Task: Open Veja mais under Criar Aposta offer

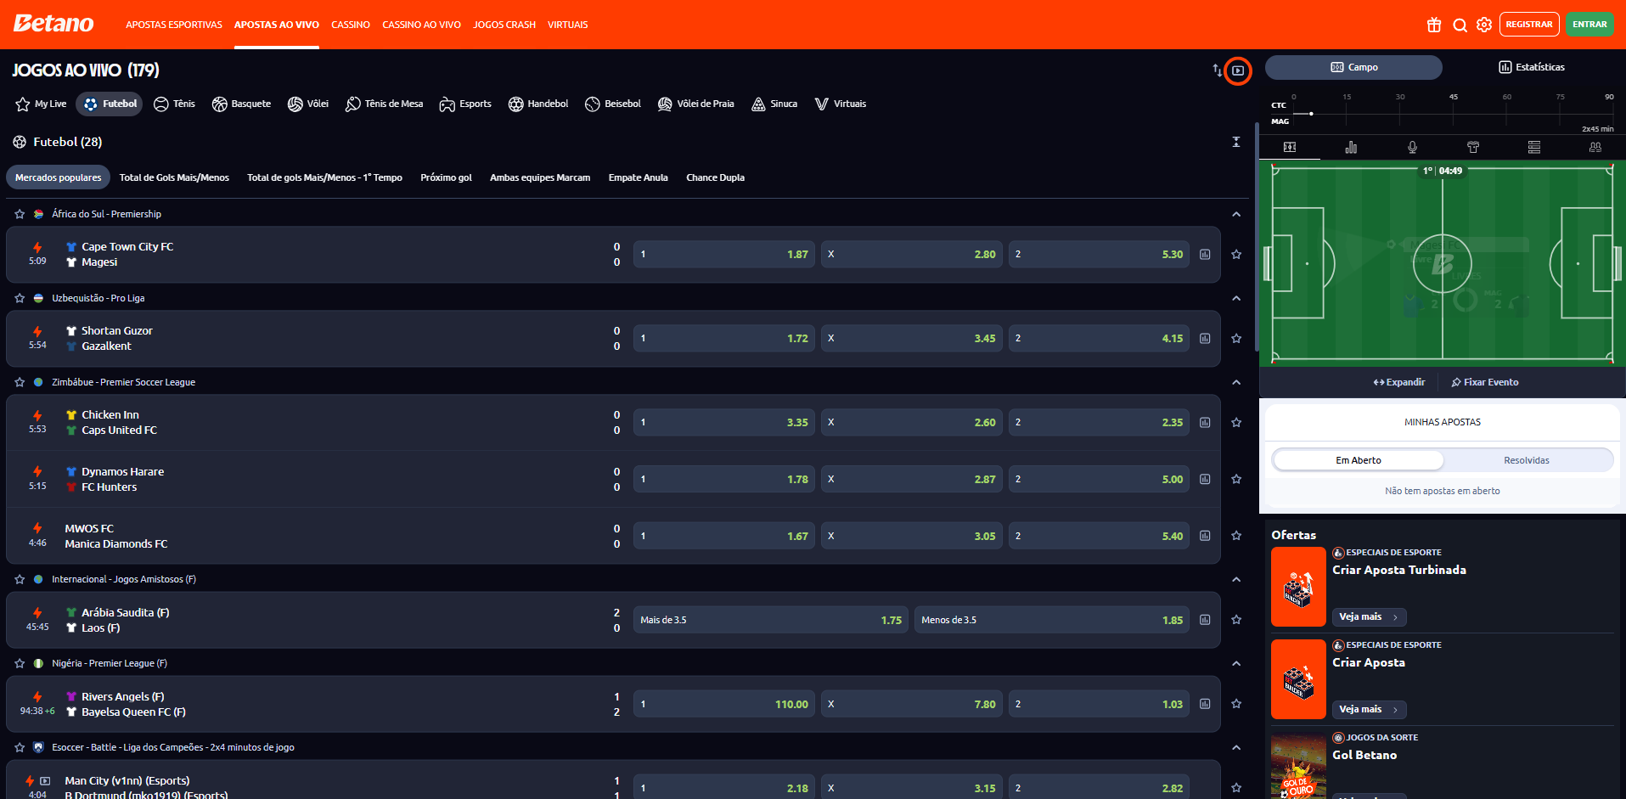Action: (x=1369, y=710)
